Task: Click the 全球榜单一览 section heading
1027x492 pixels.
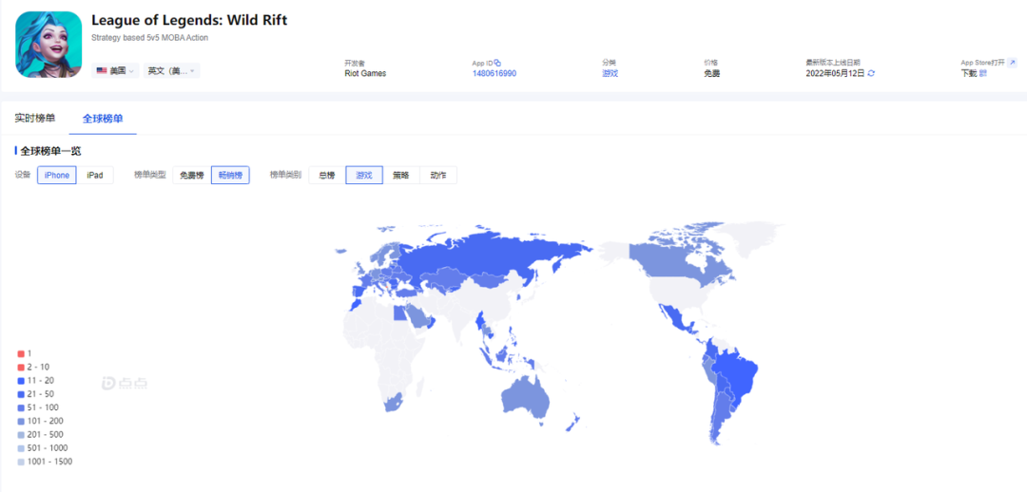Action: (51, 151)
